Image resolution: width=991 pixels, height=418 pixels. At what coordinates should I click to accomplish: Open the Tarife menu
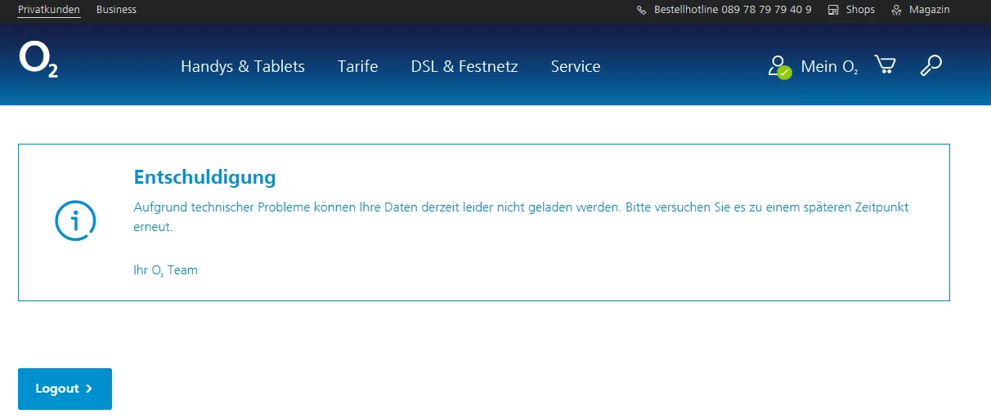pyautogui.click(x=357, y=66)
